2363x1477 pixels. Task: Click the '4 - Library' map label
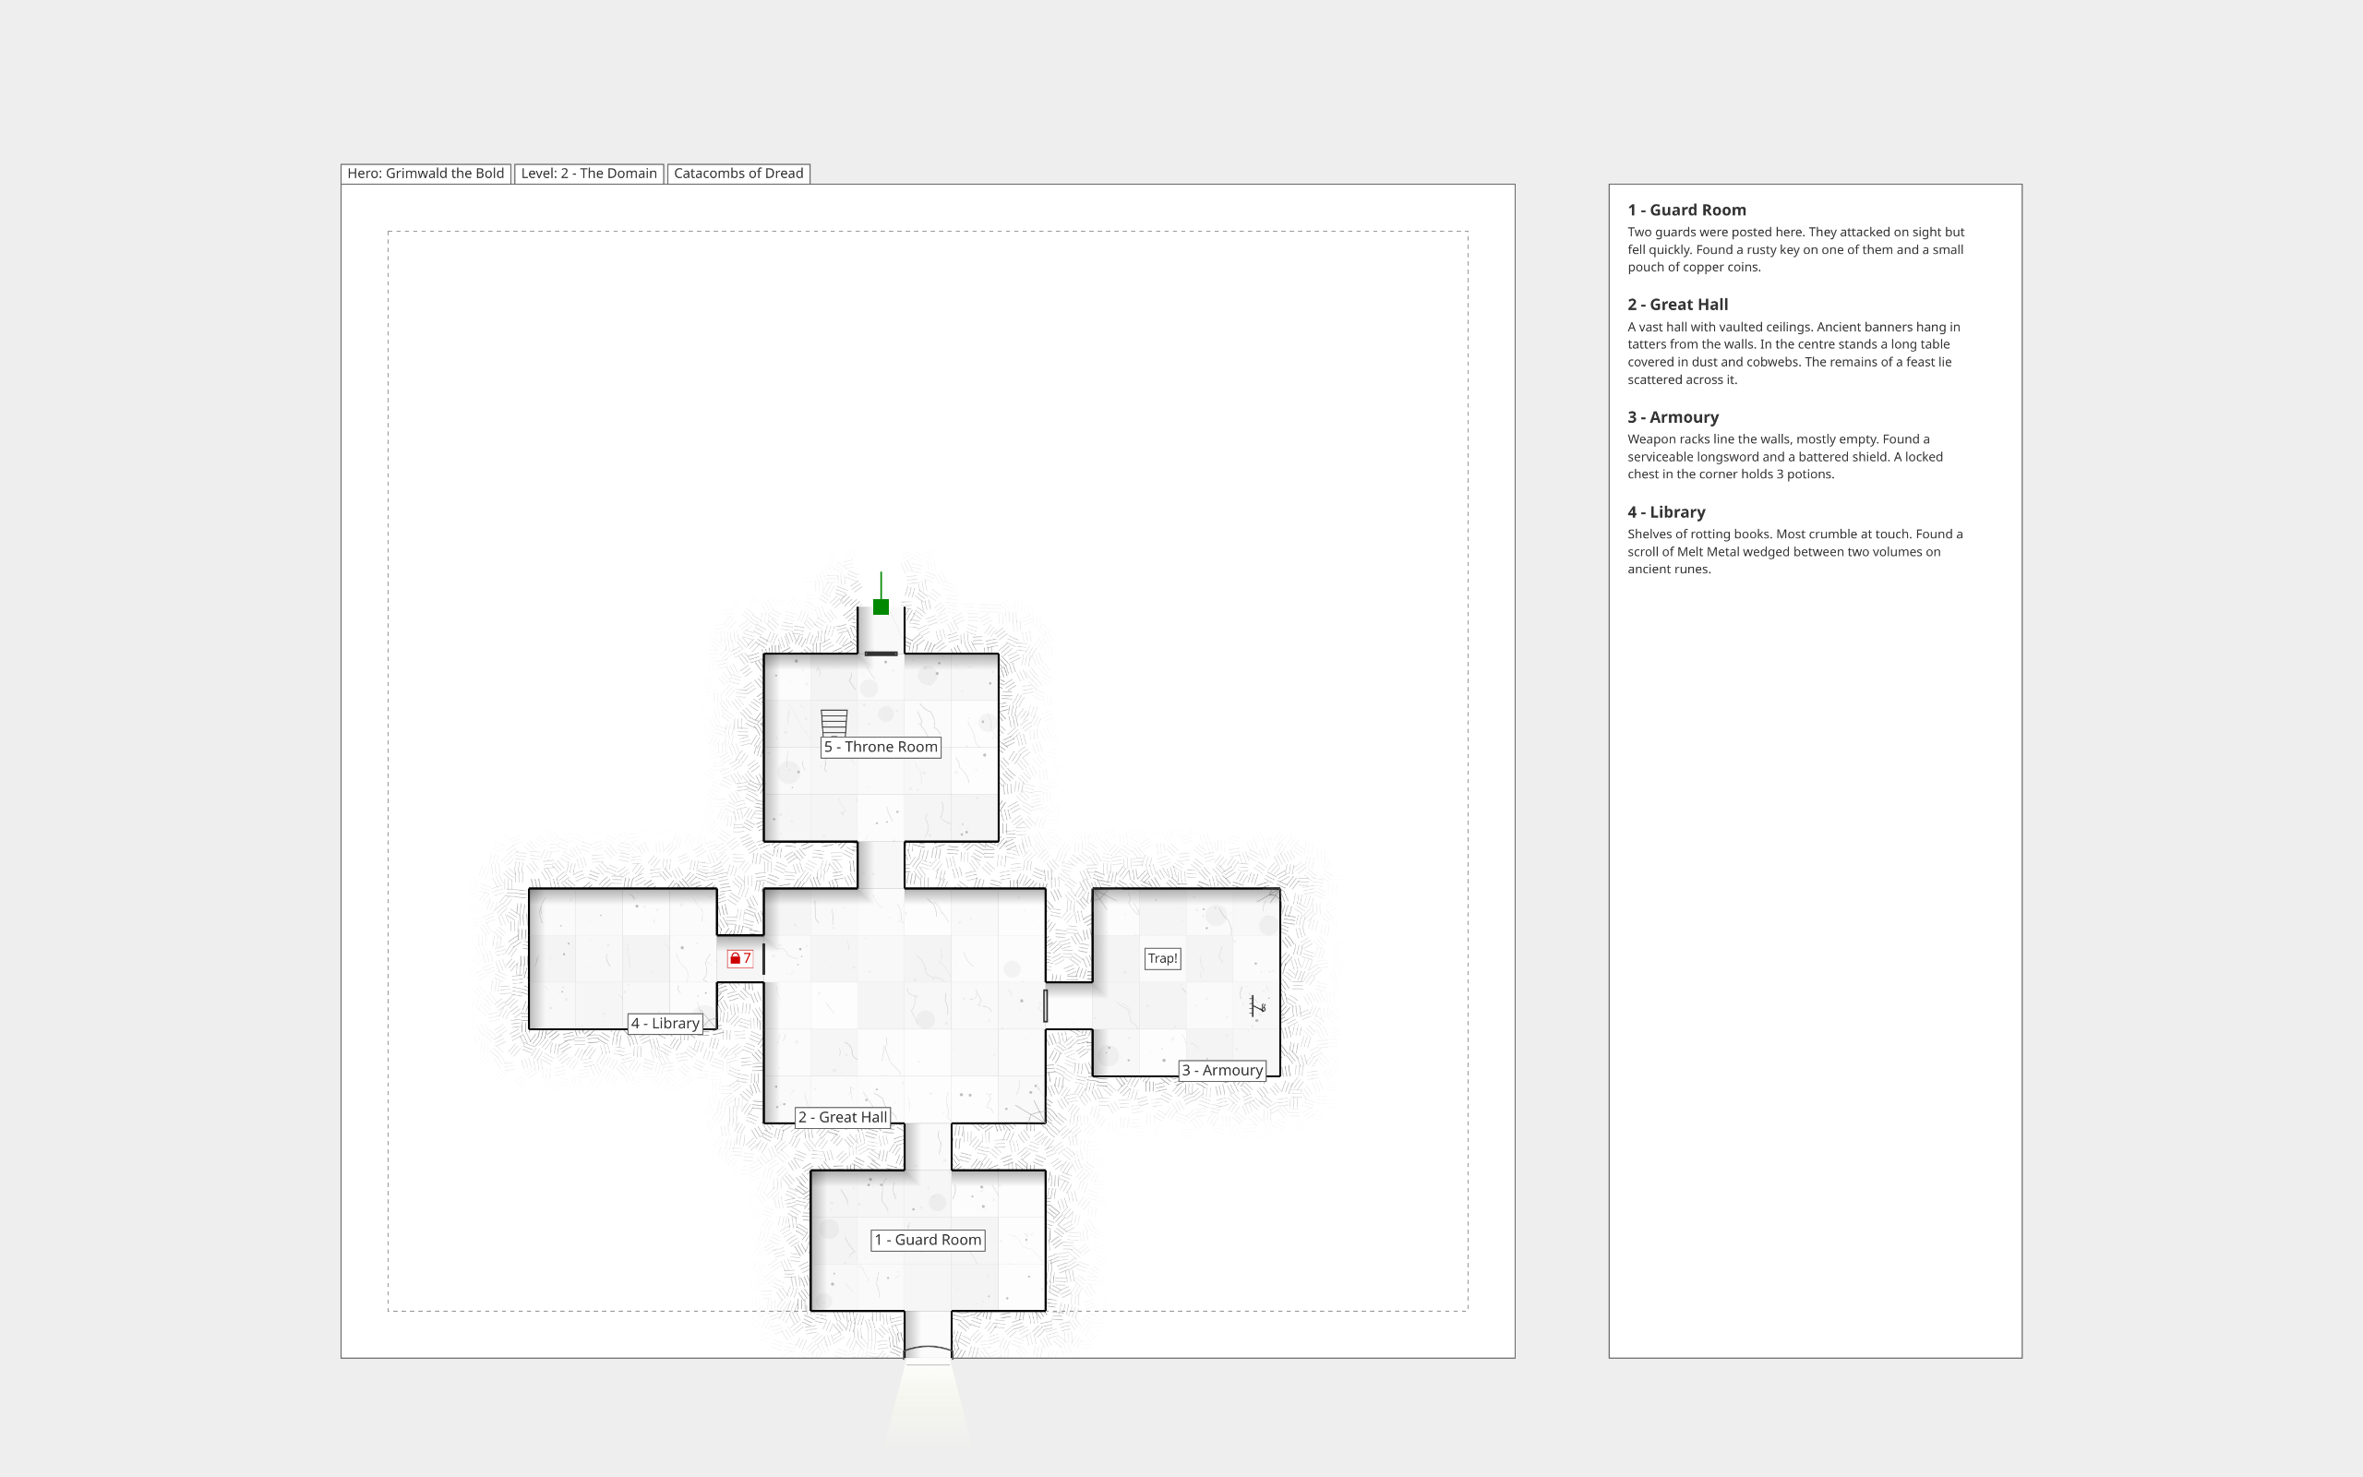pos(665,1024)
